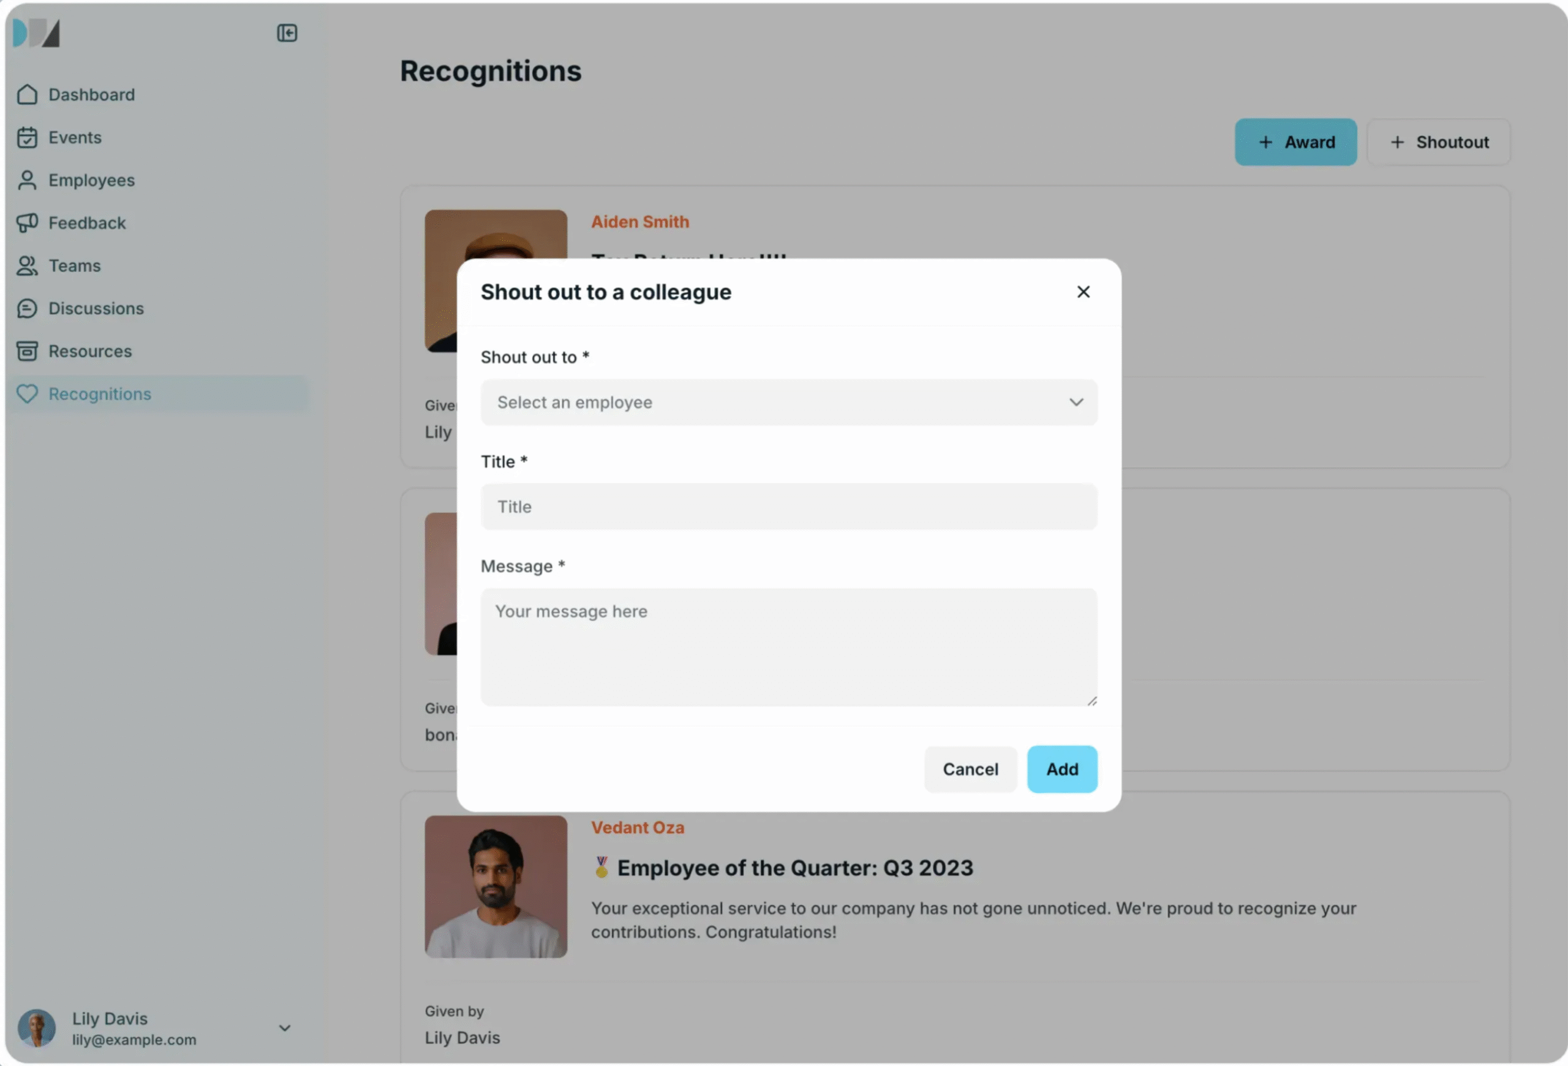Click Vedant Oza's profile photo

pos(496,886)
